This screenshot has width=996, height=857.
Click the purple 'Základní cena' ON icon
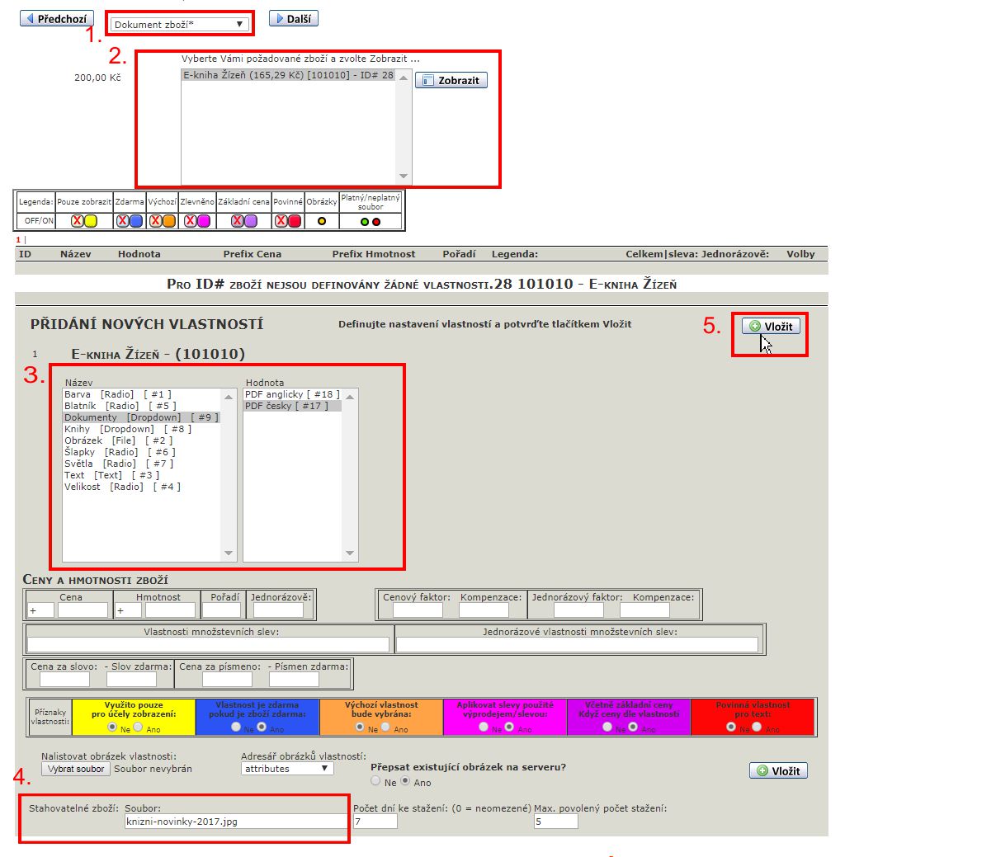click(x=251, y=221)
